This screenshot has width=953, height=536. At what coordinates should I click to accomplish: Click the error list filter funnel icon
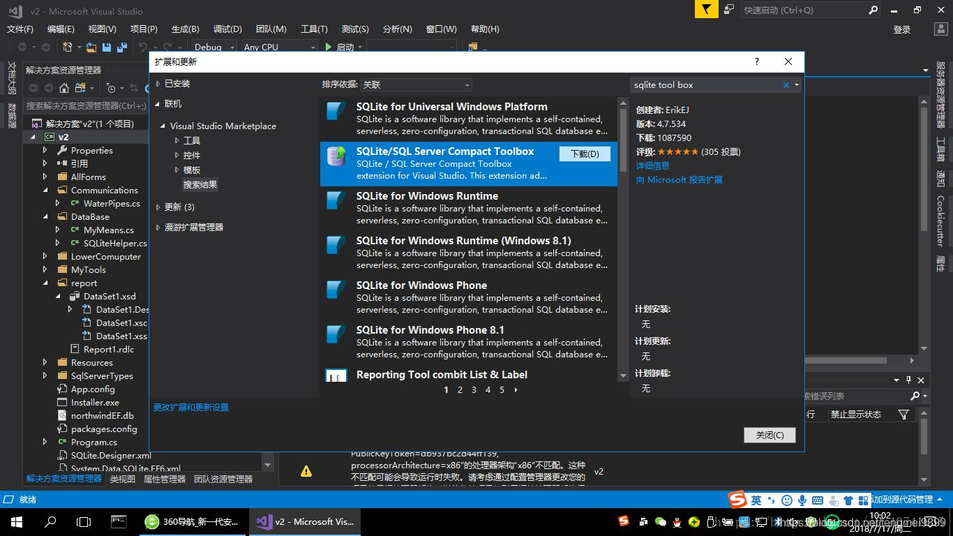pos(904,415)
